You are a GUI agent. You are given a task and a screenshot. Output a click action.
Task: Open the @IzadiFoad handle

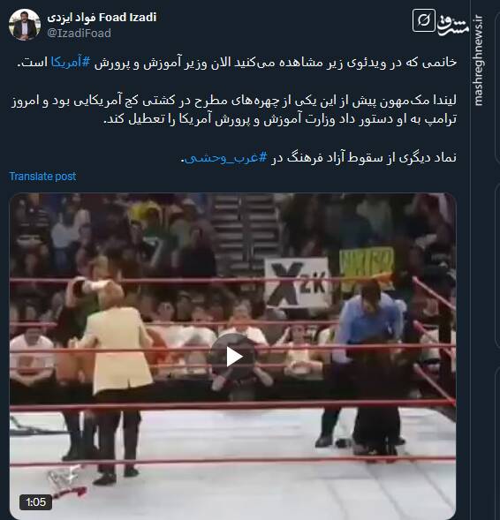click(x=79, y=34)
